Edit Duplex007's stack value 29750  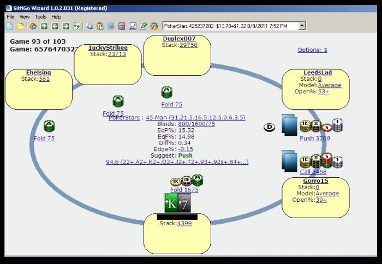[188, 45]
